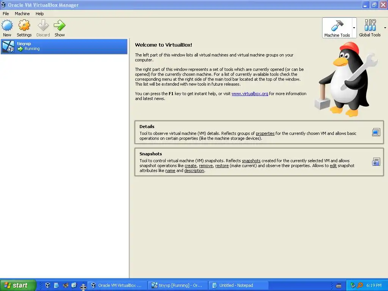Viewport: 388px width, 291px height.
Task: Click the 6:19 PM clock
Action: pyautogui.click(x=374, y=285)
